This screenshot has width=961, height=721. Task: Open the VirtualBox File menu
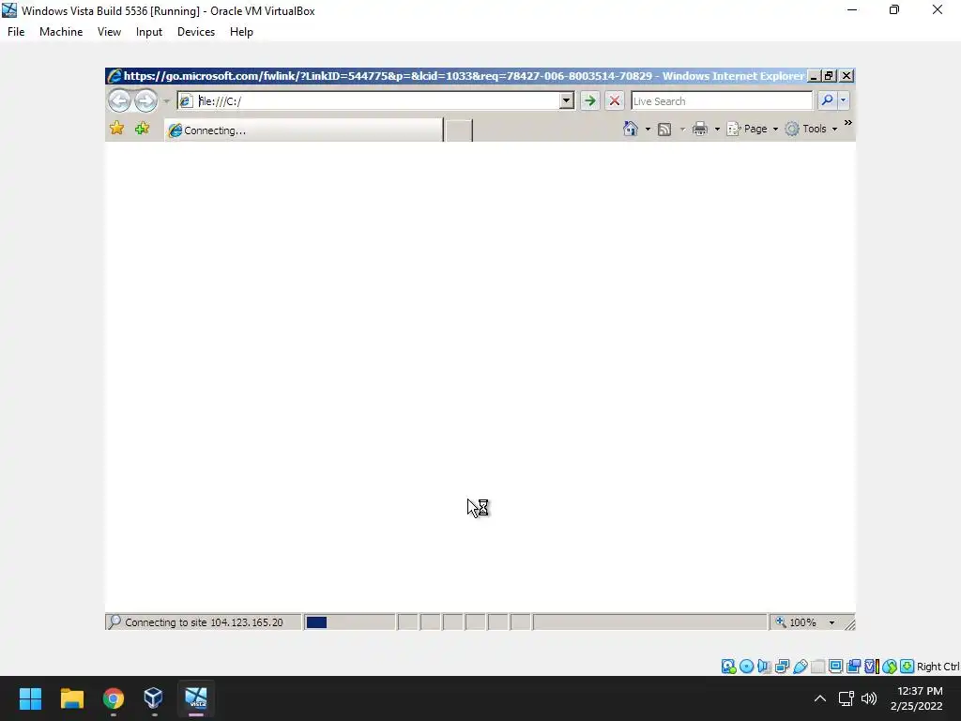[x=16, y=32]
